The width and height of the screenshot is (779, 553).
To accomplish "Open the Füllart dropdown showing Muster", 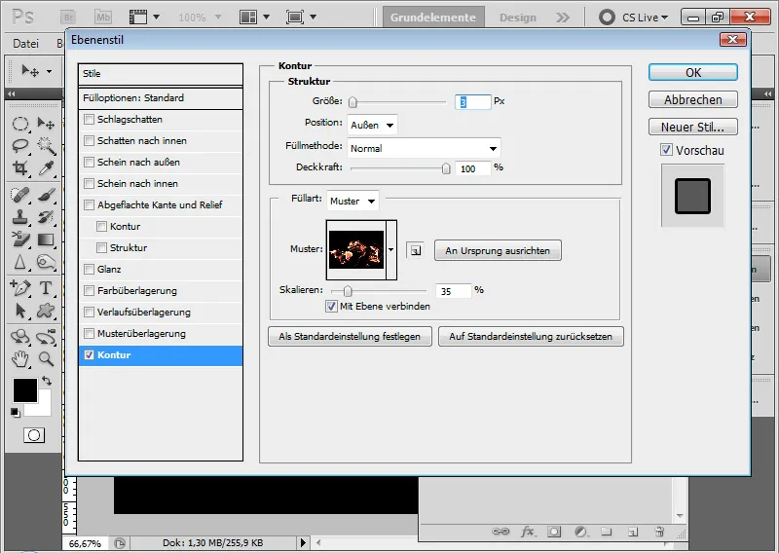I will 352,201.
